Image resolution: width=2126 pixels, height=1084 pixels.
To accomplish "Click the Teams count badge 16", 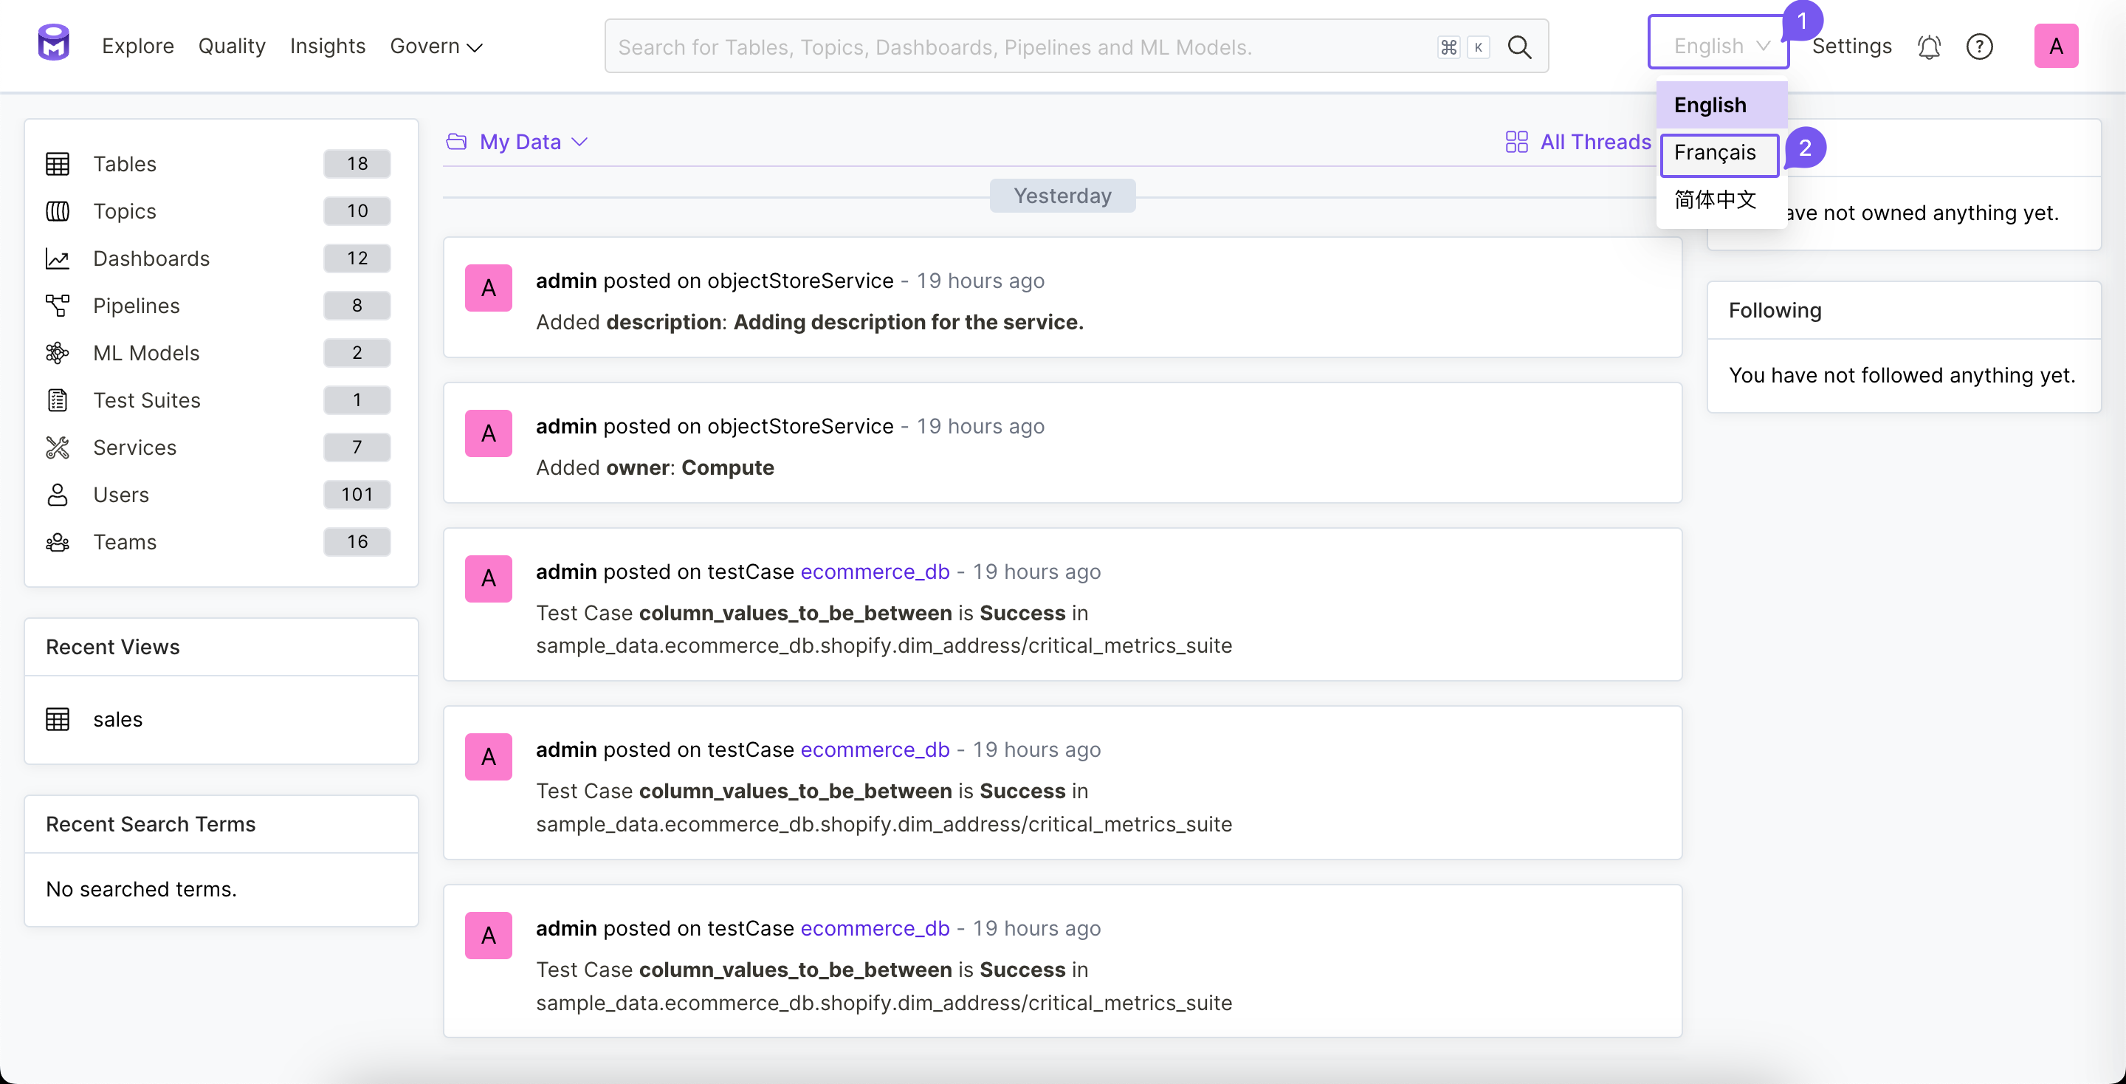I will (x=357, y=543).
